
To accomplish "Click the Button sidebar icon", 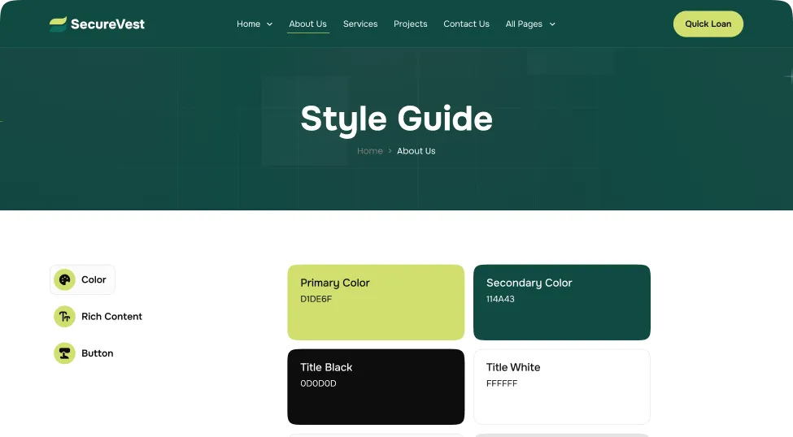I will [x=65, y=353].
